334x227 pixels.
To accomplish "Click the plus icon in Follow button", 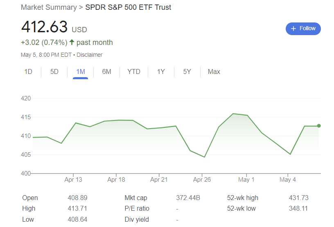I will 293,29.
